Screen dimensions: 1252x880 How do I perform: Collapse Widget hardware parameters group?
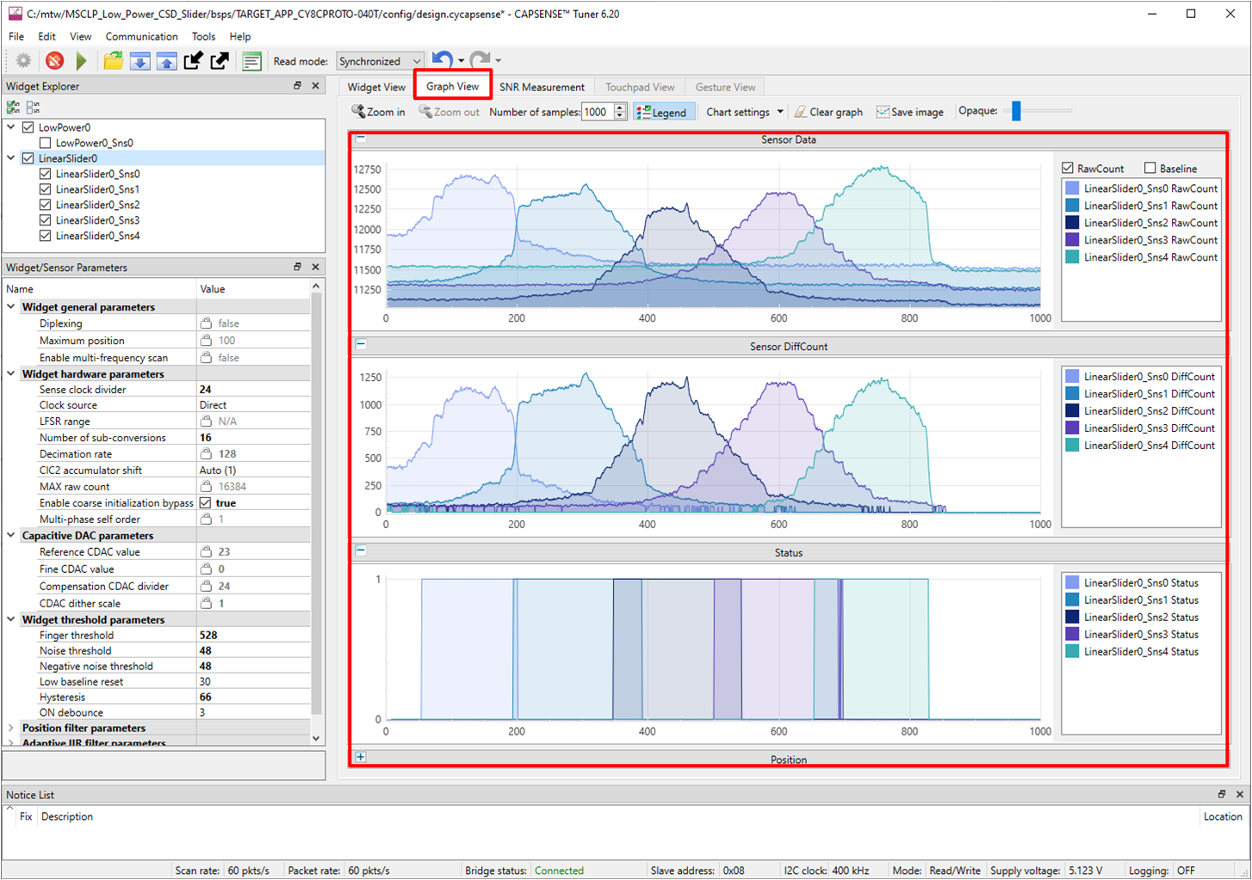[x=11, y=374]
